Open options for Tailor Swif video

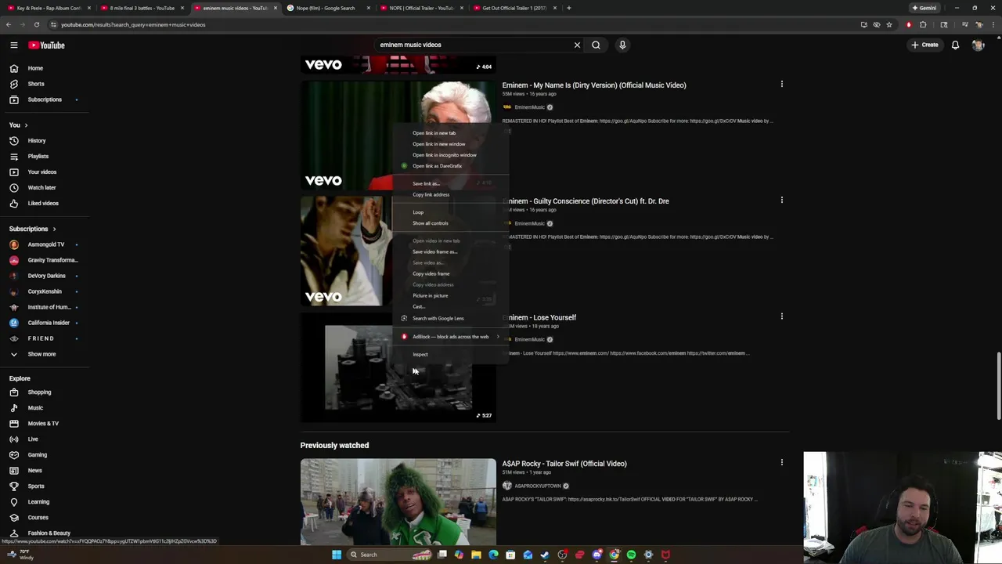(x=781, y=462)
